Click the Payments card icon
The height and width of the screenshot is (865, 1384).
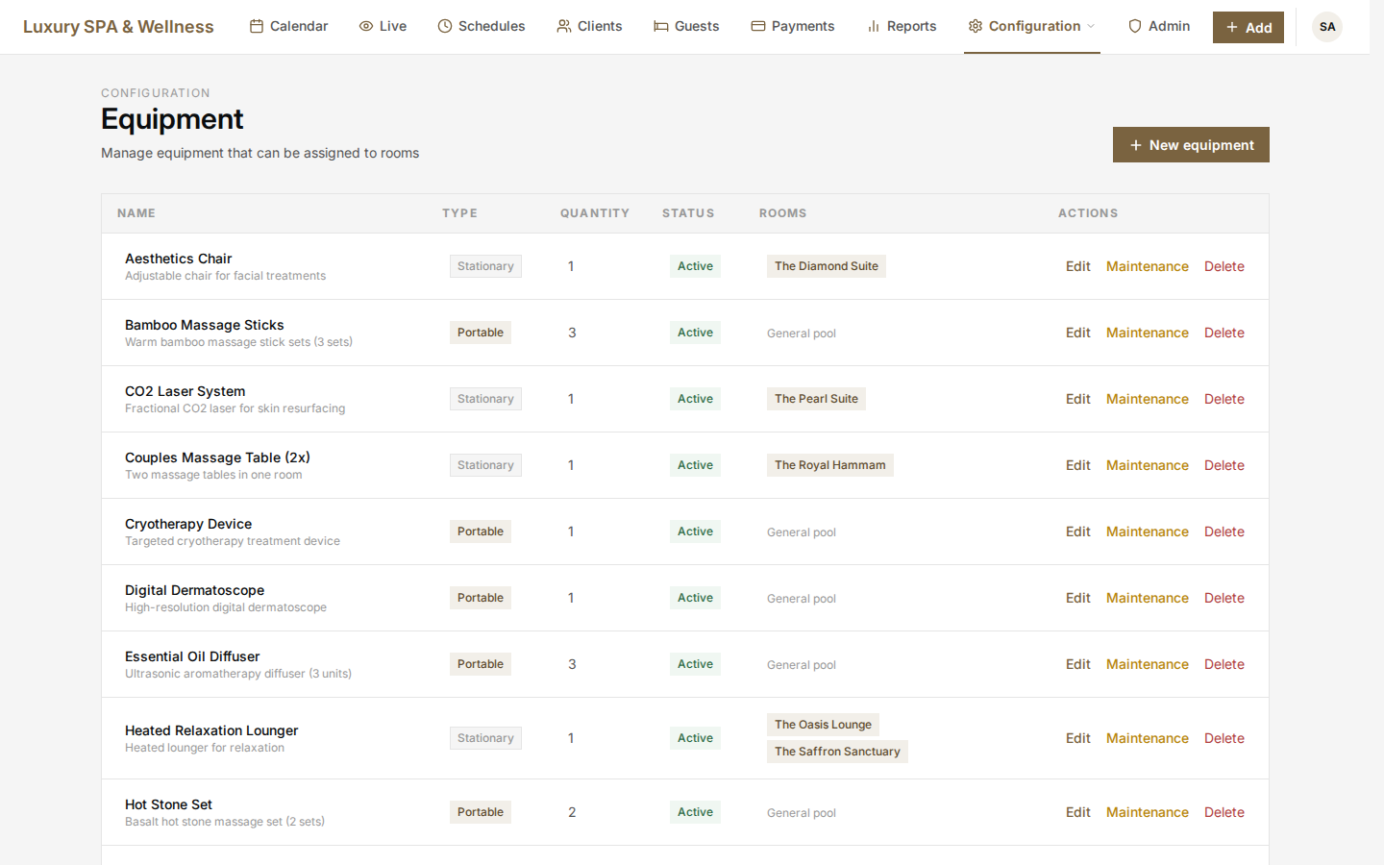(757, 26)
